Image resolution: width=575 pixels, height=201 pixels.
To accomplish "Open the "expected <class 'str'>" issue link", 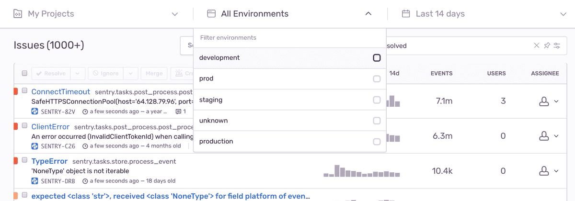I will 171,196.
